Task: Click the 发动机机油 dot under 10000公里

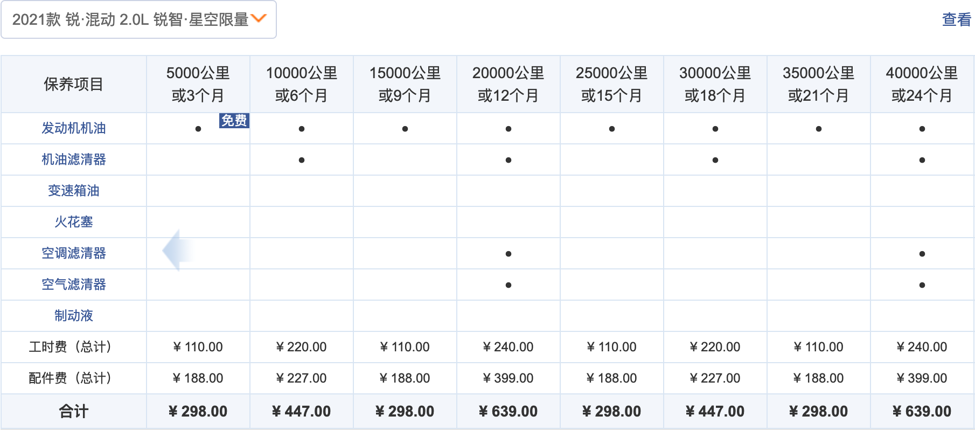Action: pyautogui.click(x=302, y=129)
